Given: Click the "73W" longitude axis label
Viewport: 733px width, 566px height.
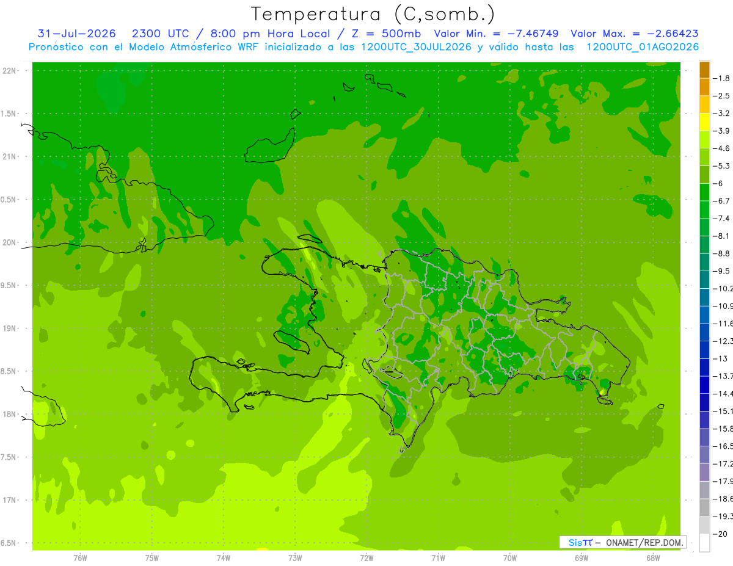Looking at the screenshot, I should coord(295,558).
